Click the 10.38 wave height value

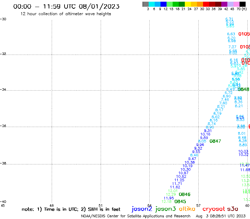pos(190,162)
